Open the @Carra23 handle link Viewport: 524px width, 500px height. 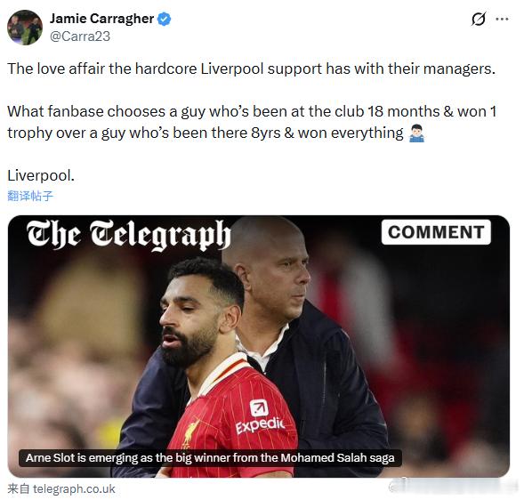pos(80,36)
